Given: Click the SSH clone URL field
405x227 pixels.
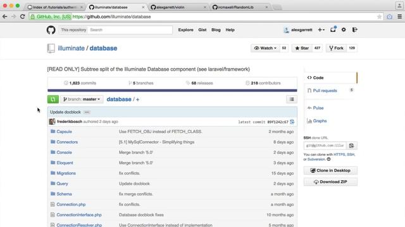Looking at the screenshot, I should [x=325, y=146].
